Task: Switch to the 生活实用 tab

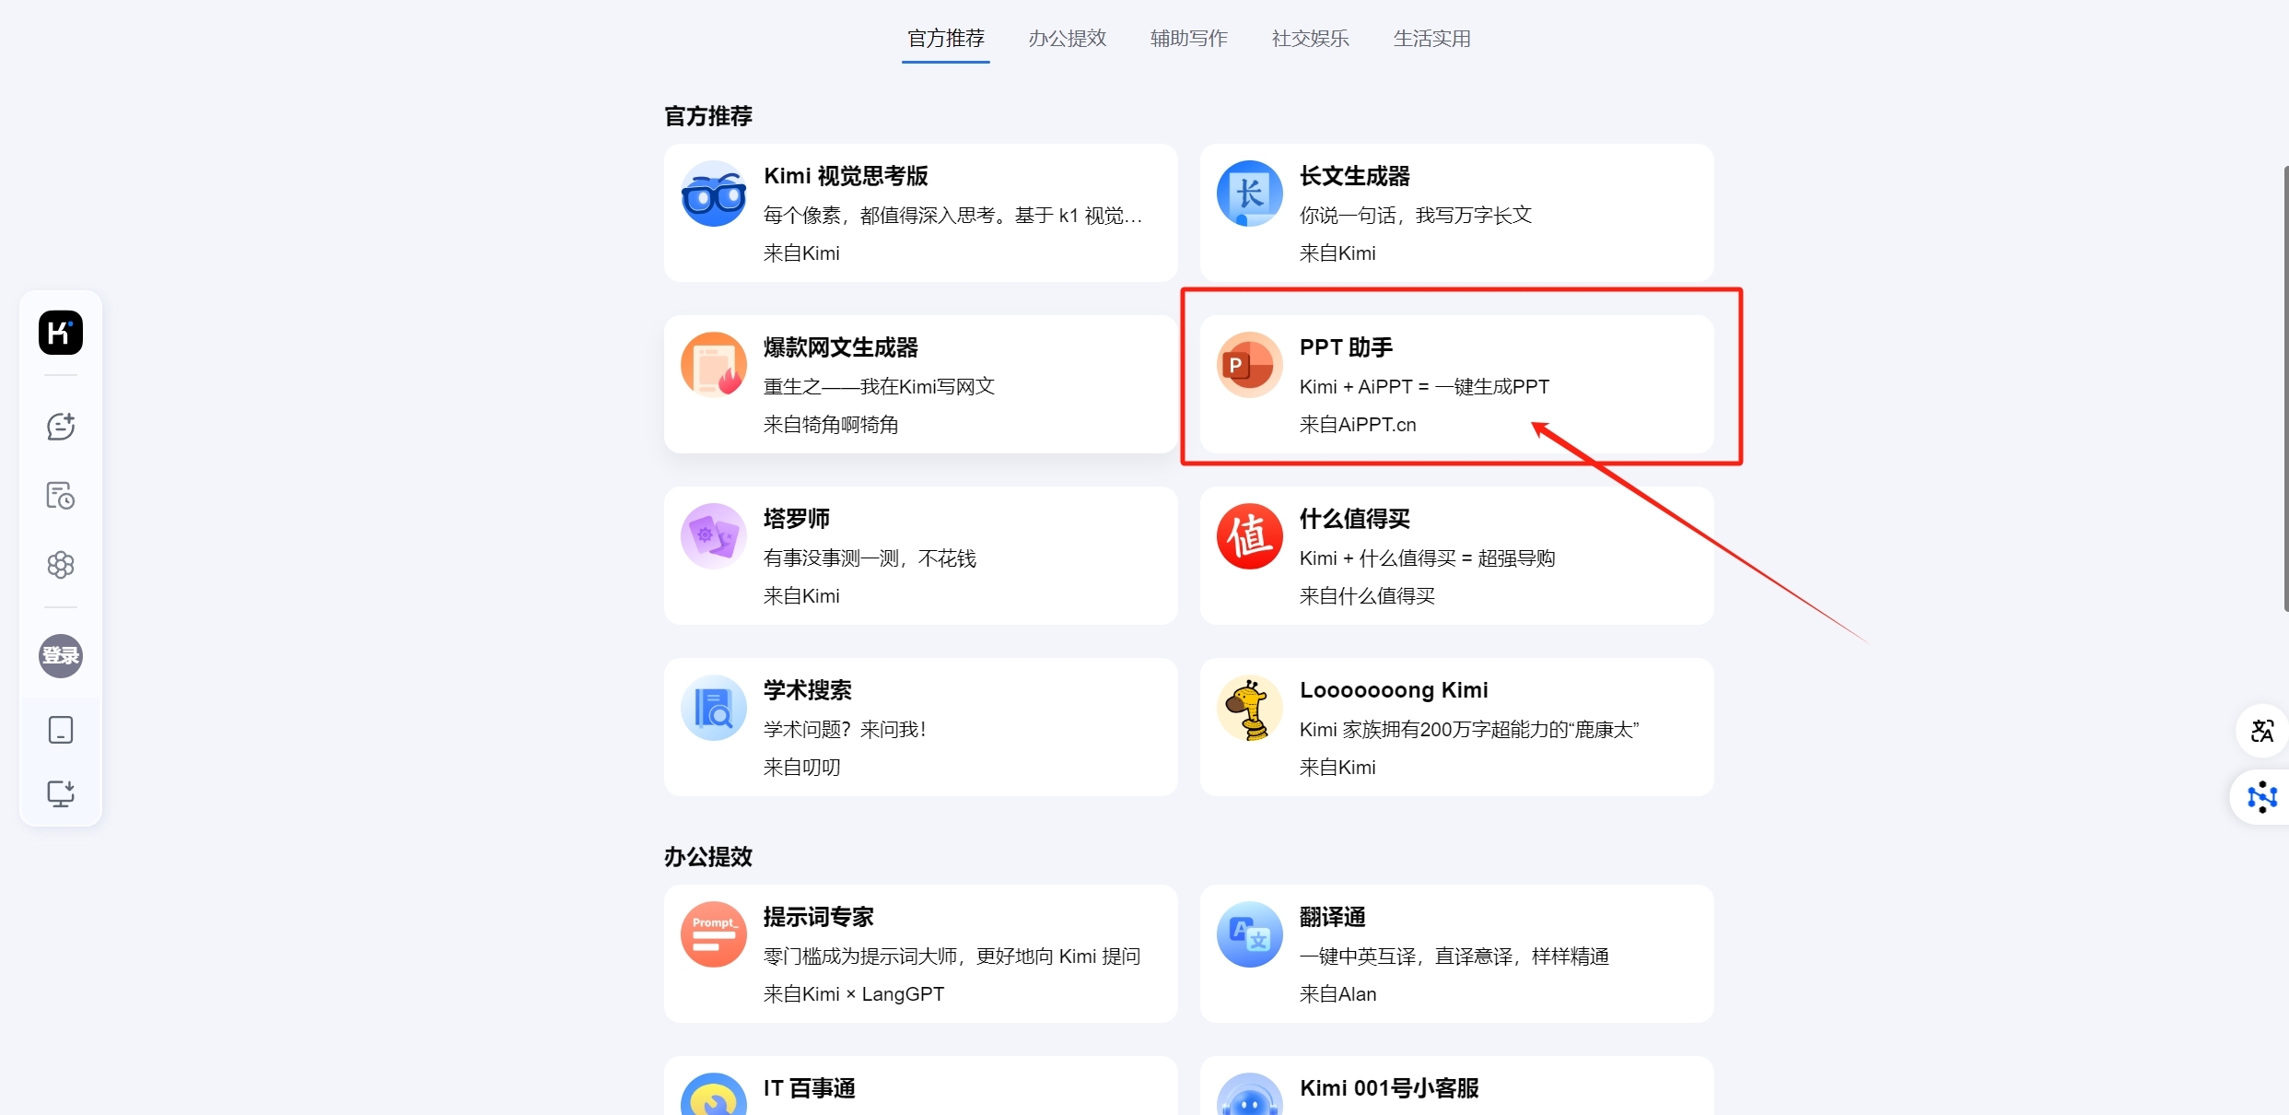Action: tap(1432, 39)
